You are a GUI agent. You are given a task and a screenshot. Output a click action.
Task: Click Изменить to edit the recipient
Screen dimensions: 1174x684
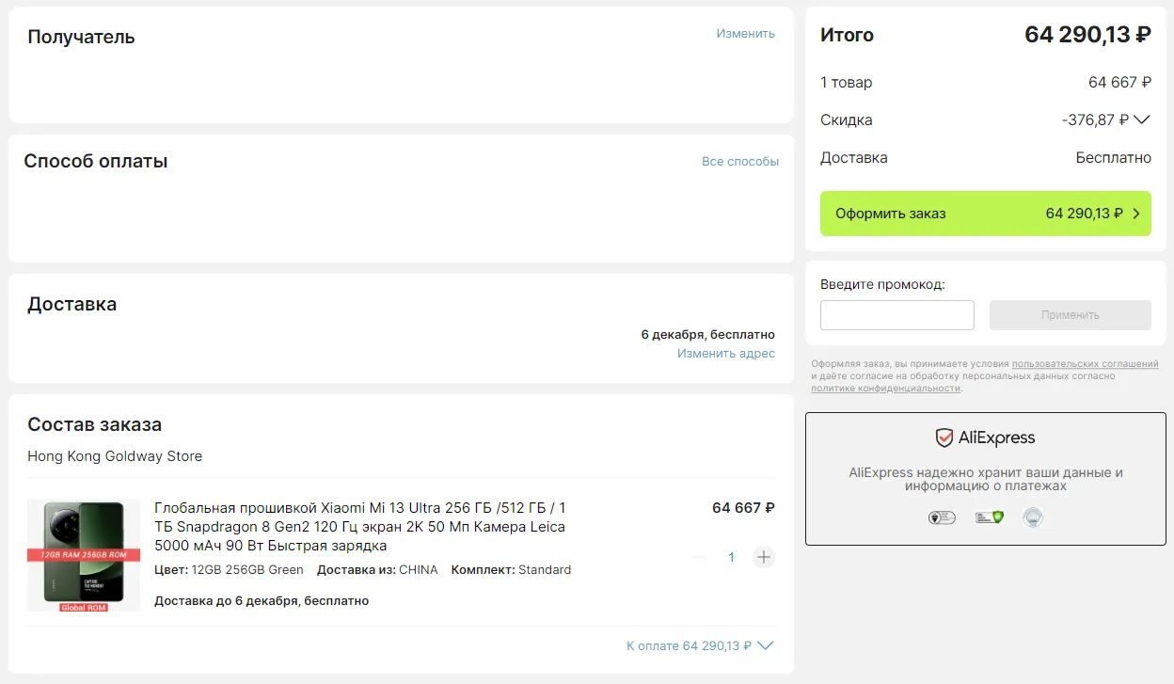coord(745,34)
